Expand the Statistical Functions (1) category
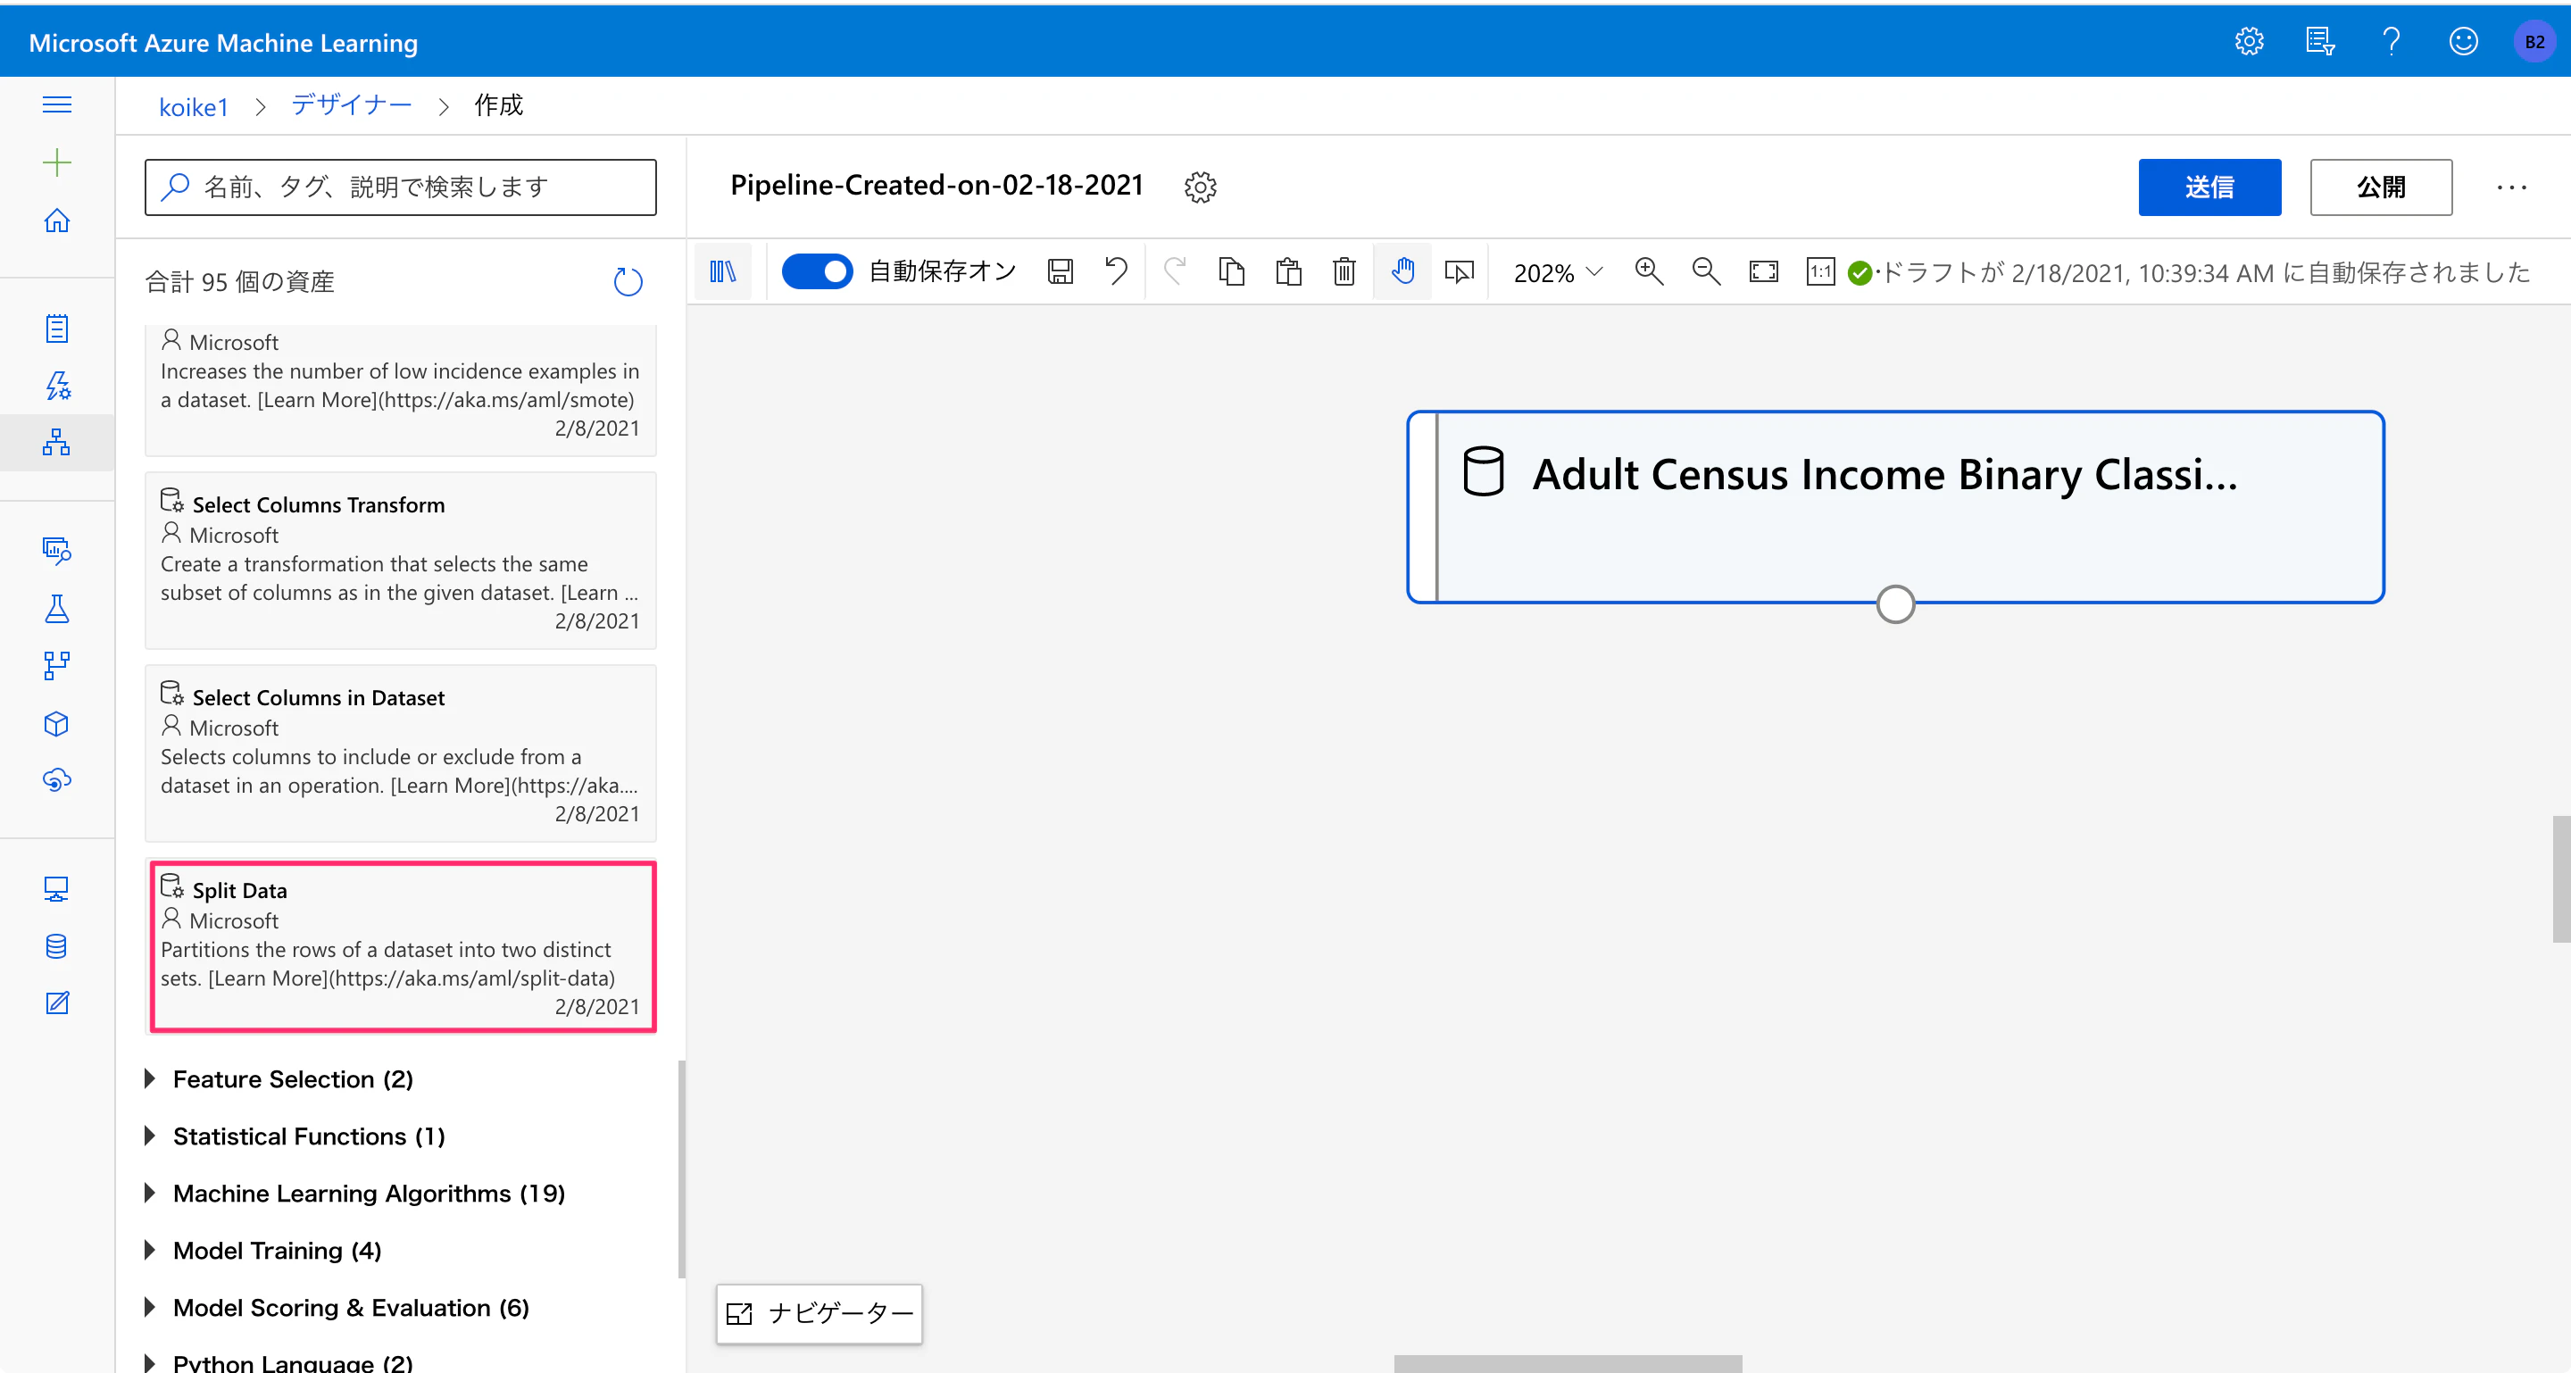Screen dimensions: 2571x1373 click(295, 1136)
